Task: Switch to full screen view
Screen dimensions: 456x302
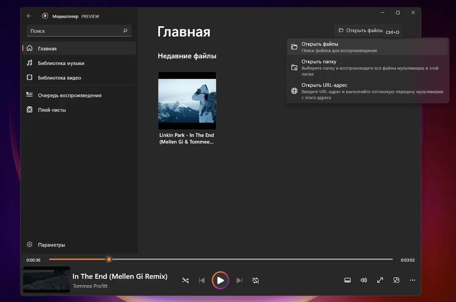Action: (x=380, y=280)
